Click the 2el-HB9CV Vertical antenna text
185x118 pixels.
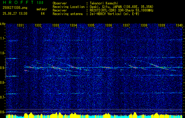pos(114,14)
